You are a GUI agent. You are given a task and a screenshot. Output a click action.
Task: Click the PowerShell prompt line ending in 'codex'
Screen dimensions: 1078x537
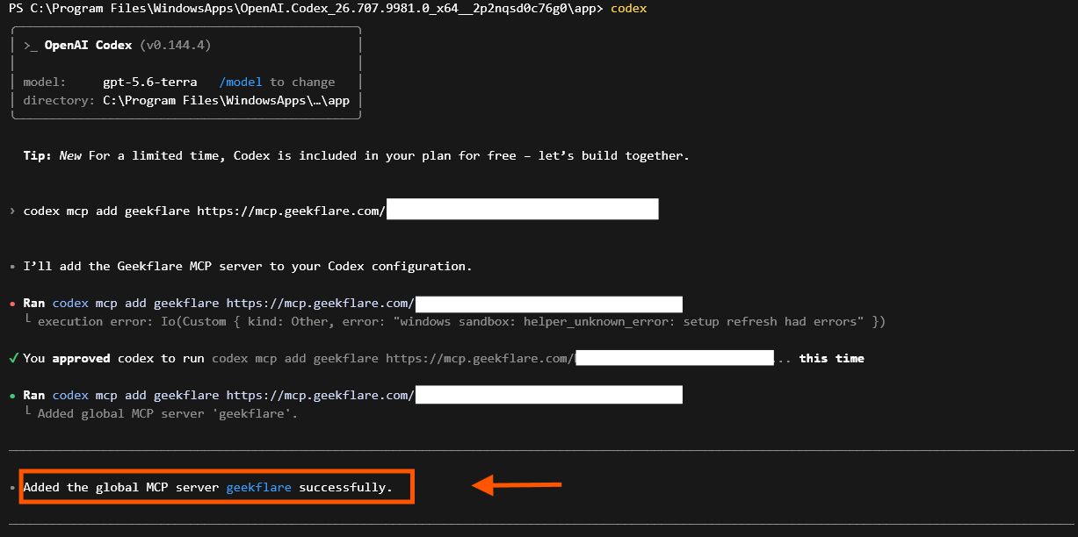[326, 8]
